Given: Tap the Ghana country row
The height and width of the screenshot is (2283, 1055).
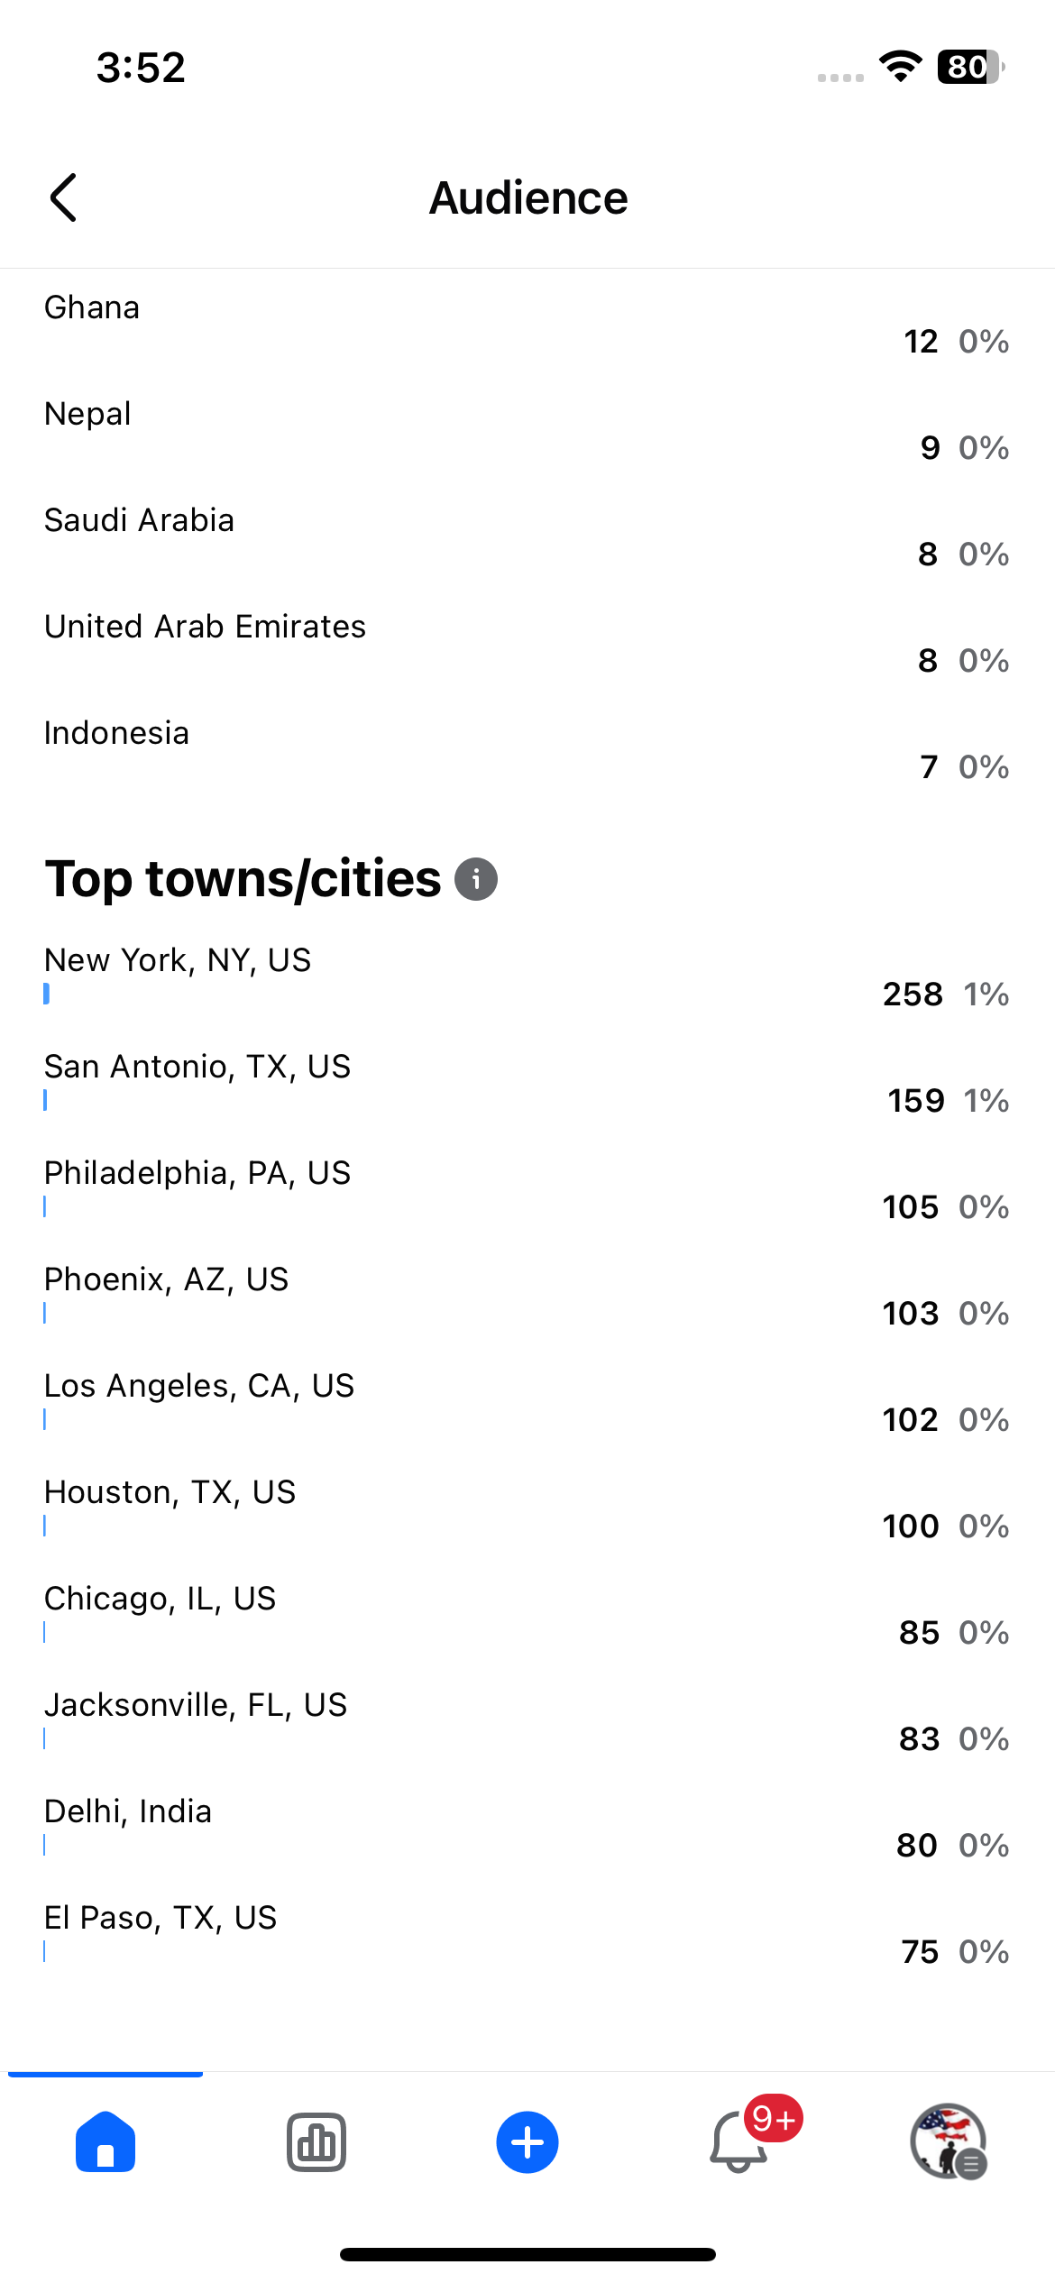Looking at the screenshot, I should (x=527, y=325).
